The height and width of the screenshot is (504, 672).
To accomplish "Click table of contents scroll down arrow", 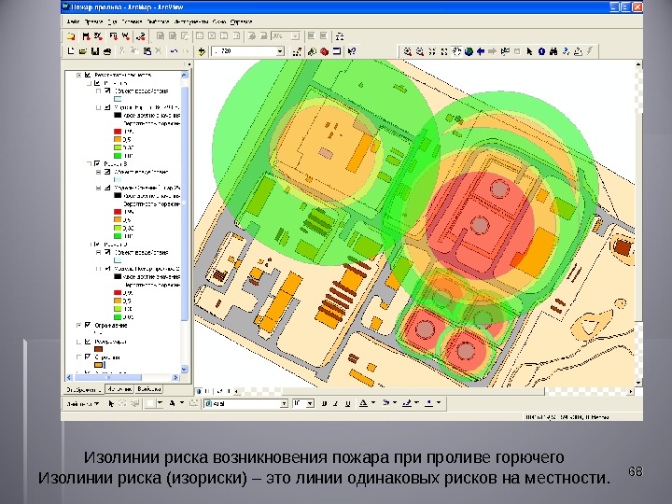I will (x=184, y=369).
